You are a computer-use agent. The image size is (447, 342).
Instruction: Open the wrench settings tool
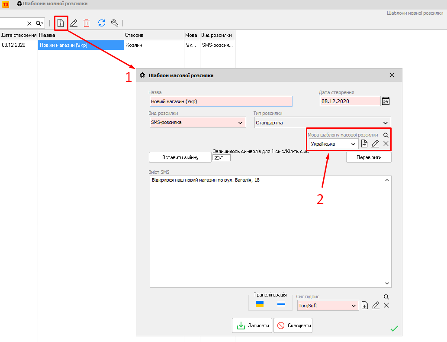click(x=115, y=23)
